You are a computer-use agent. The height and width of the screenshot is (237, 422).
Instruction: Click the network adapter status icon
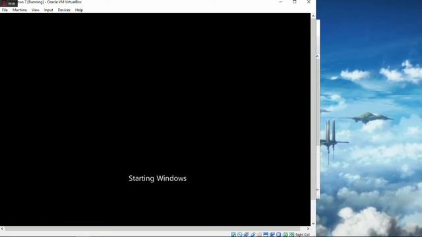(x=246, y=234)
